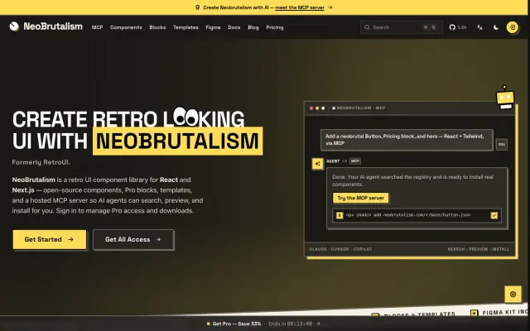Click the Search input field
The height and width of the screenshot is (331, 530).
(x=401, y=27)
